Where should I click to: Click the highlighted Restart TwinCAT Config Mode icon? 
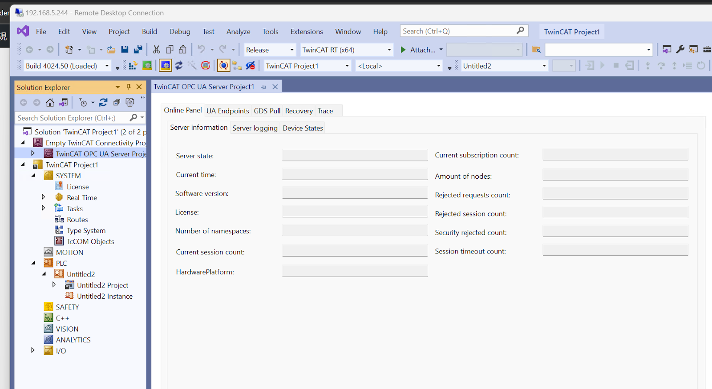tap(166, 66)
